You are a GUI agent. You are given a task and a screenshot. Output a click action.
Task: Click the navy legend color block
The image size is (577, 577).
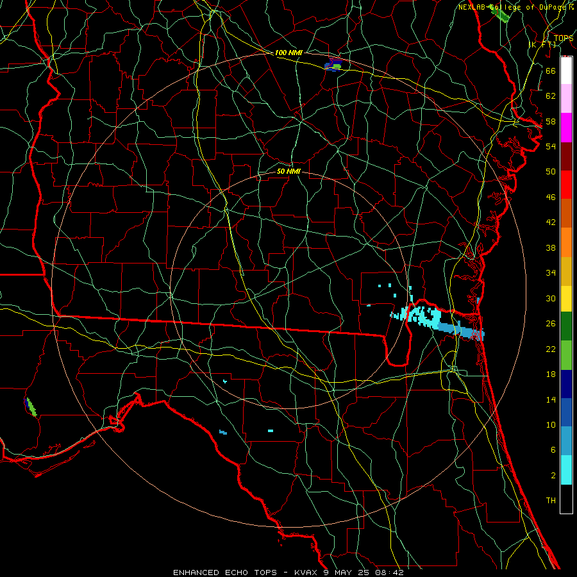coord(566,384)
